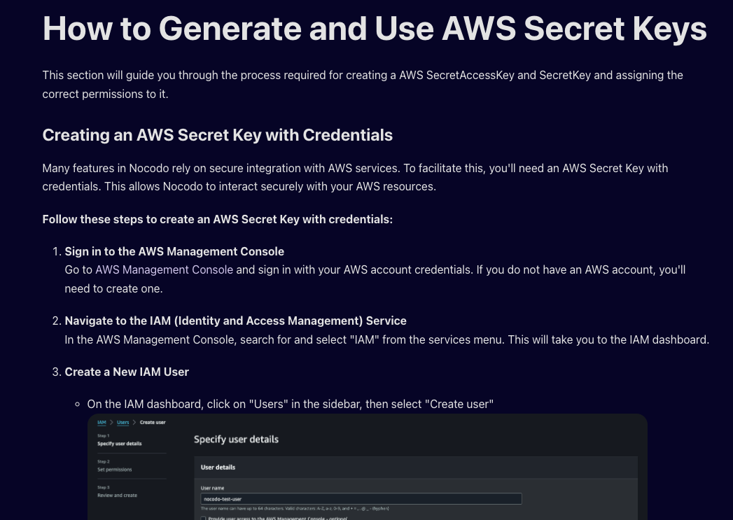Click the Specify user details page heading
Screen dimensions: 733x520
[237, 440]
